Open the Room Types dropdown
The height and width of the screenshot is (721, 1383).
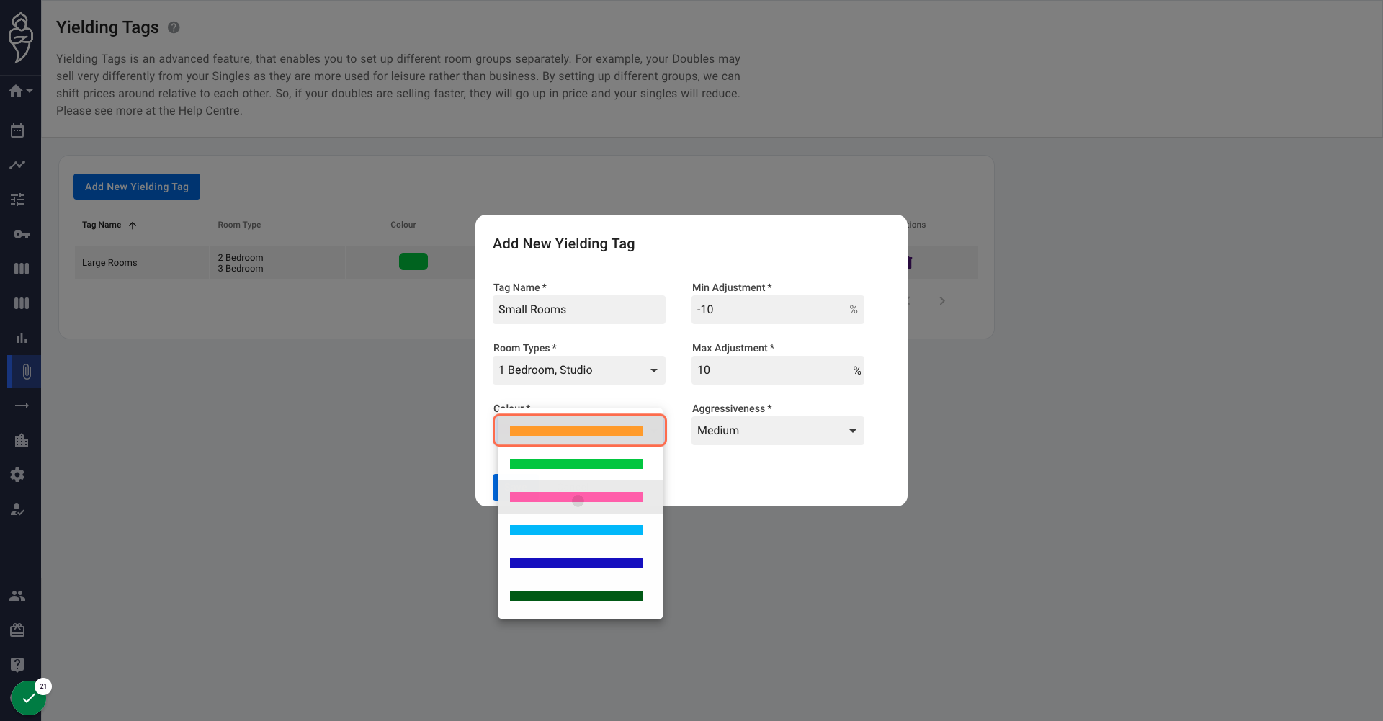pos(579,370)
